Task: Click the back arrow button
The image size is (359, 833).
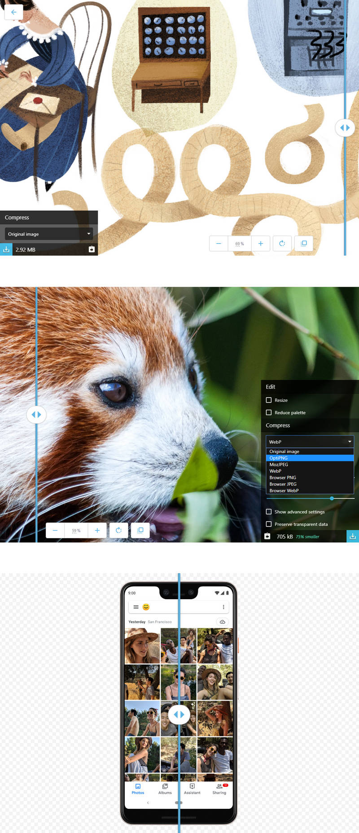Action: tap(13, 12)
